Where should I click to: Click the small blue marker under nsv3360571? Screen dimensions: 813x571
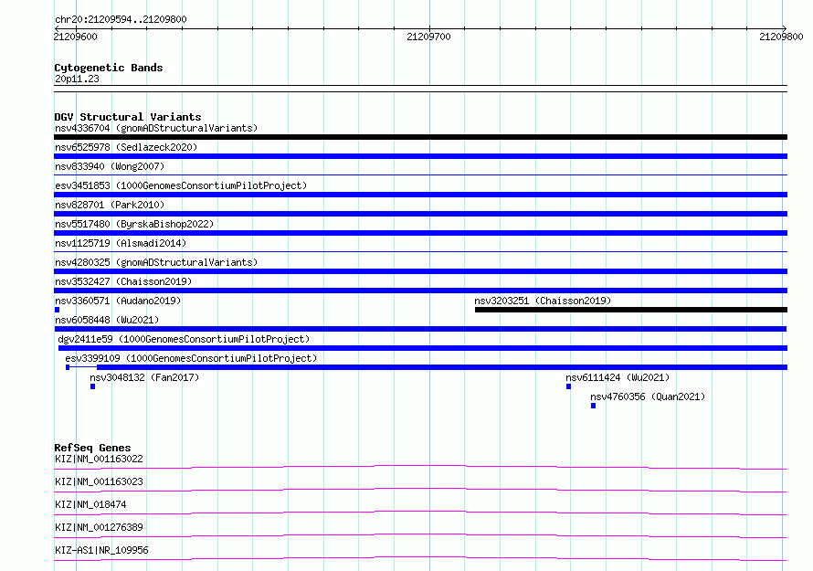(57, 310)
